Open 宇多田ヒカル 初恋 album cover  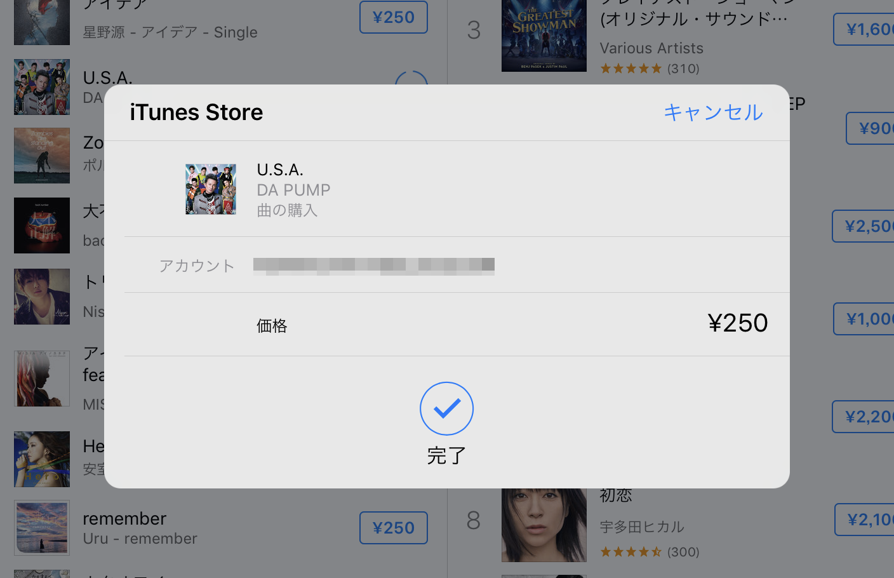click(x=544, y=525)
